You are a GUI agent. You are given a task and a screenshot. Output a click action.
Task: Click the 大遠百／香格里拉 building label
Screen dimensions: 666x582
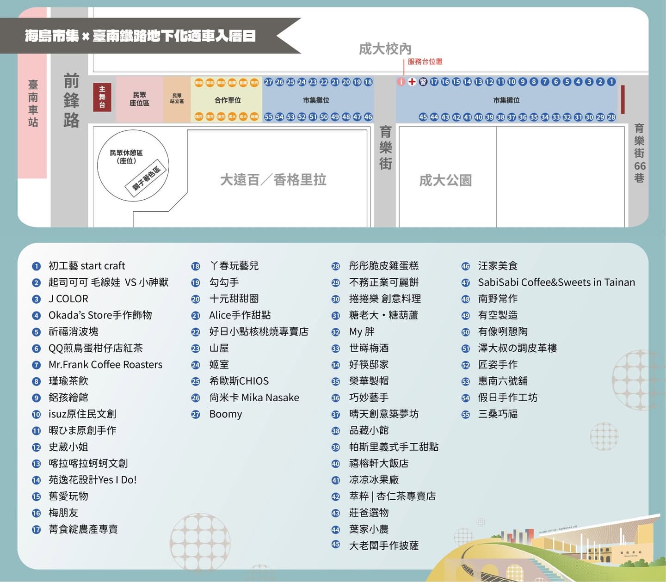tap(273, 179)
